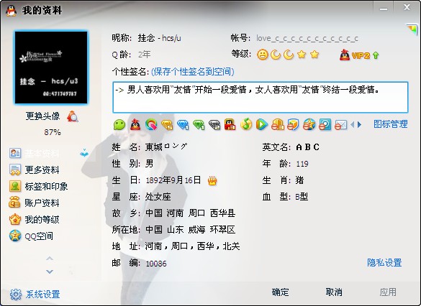Viewport: 421px width, 306px height.
Task: Click the green diamond service icon
Action: click(x=199, y=124)
